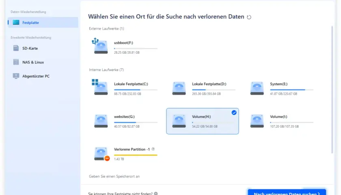Select the System(E:) drive icon
This screenshot has height=195, width=341.
257,88
